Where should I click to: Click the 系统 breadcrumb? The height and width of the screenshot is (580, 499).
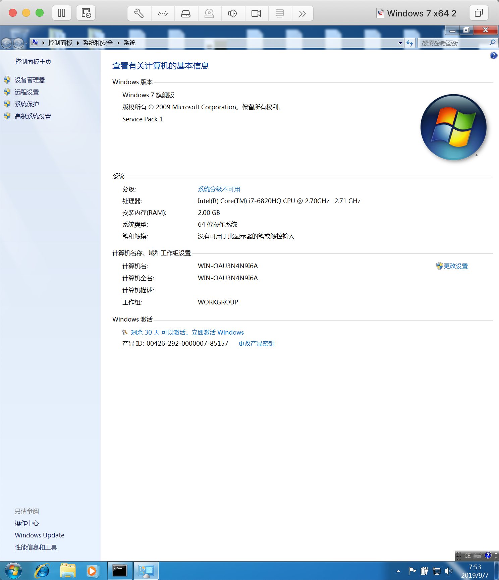tap(129, 43)
